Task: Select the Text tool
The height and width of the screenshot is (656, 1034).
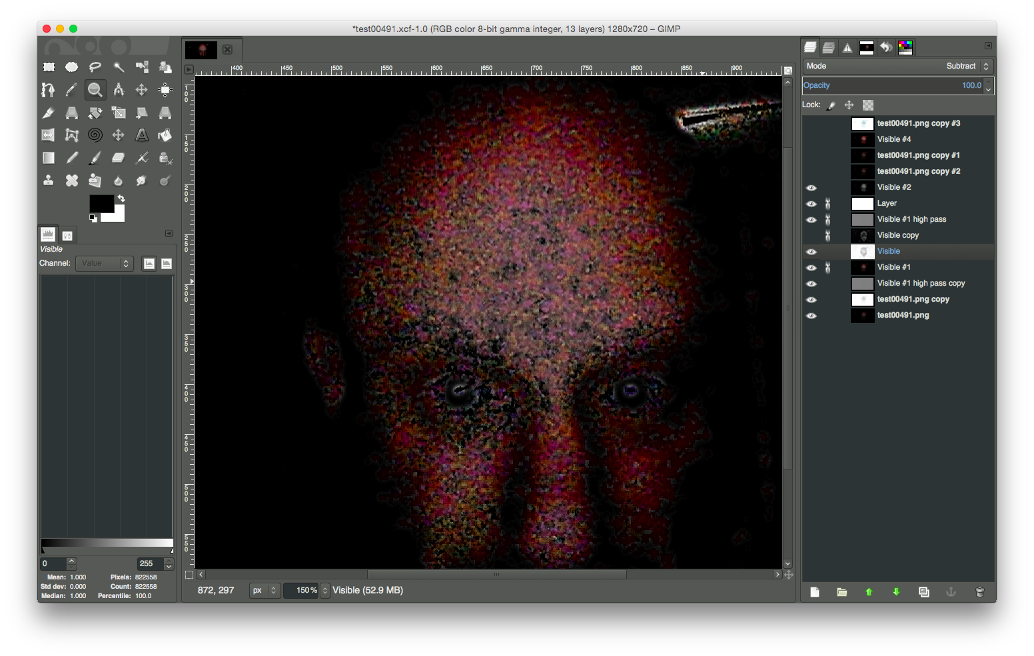Action: [142, 135]
